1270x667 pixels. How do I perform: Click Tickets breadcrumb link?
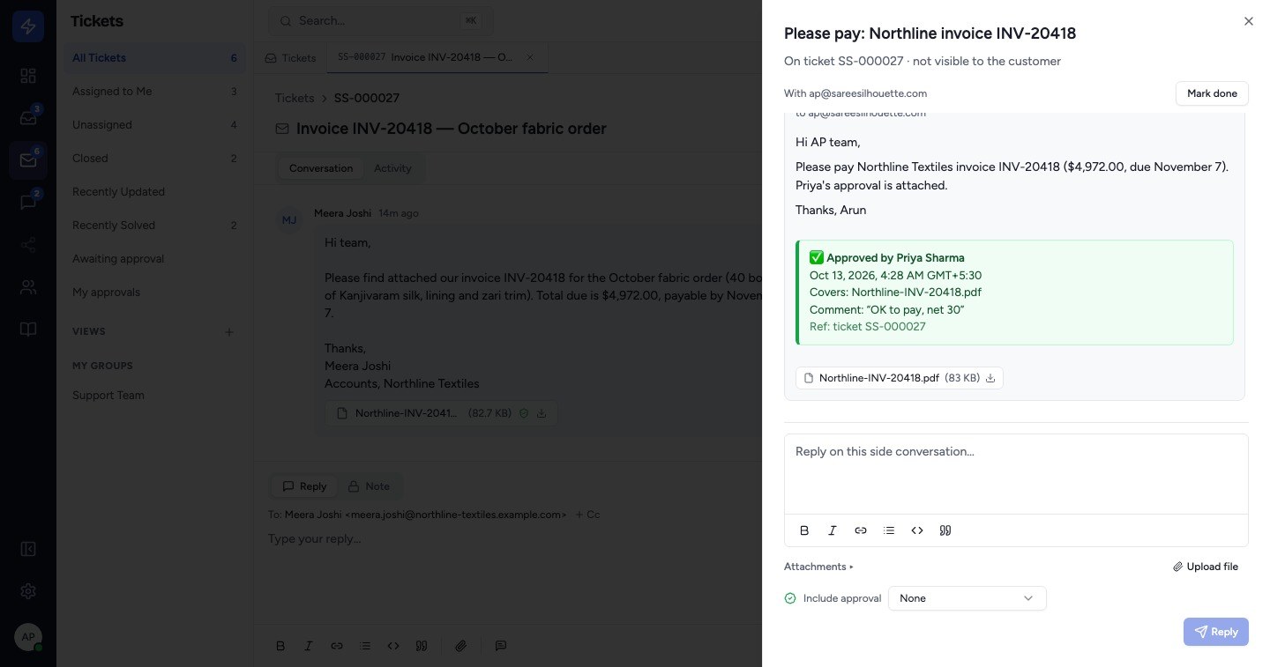point(295,98)
